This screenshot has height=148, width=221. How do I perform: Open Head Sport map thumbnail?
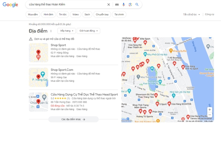(x=38, y=102)
